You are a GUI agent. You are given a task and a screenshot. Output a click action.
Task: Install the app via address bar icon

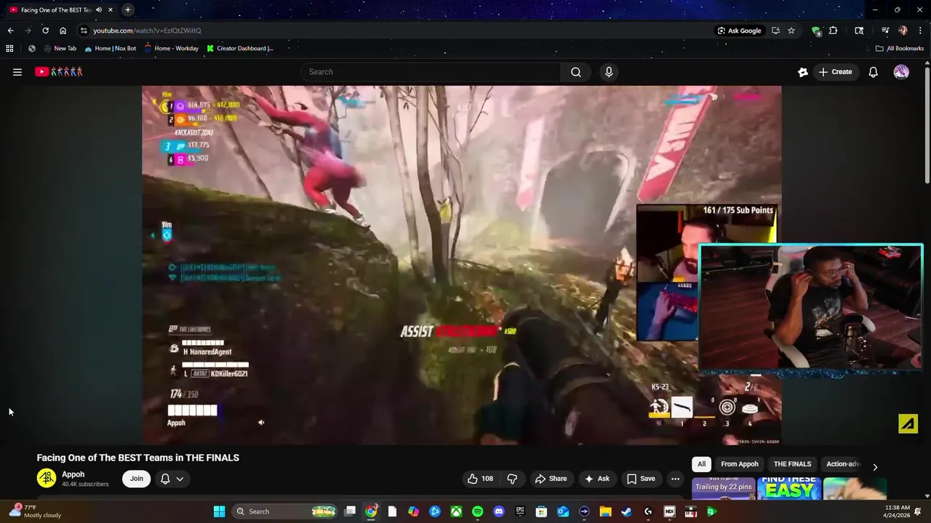click(x=775, y=31)
